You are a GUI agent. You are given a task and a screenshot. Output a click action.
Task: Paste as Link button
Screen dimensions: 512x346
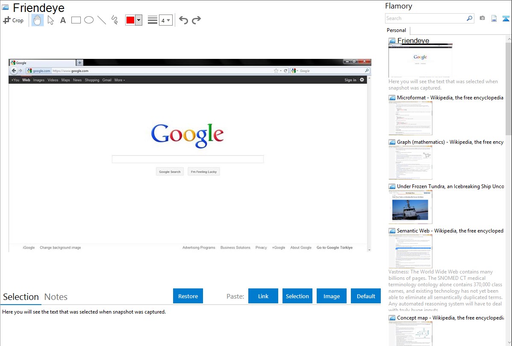click(263, 296)
